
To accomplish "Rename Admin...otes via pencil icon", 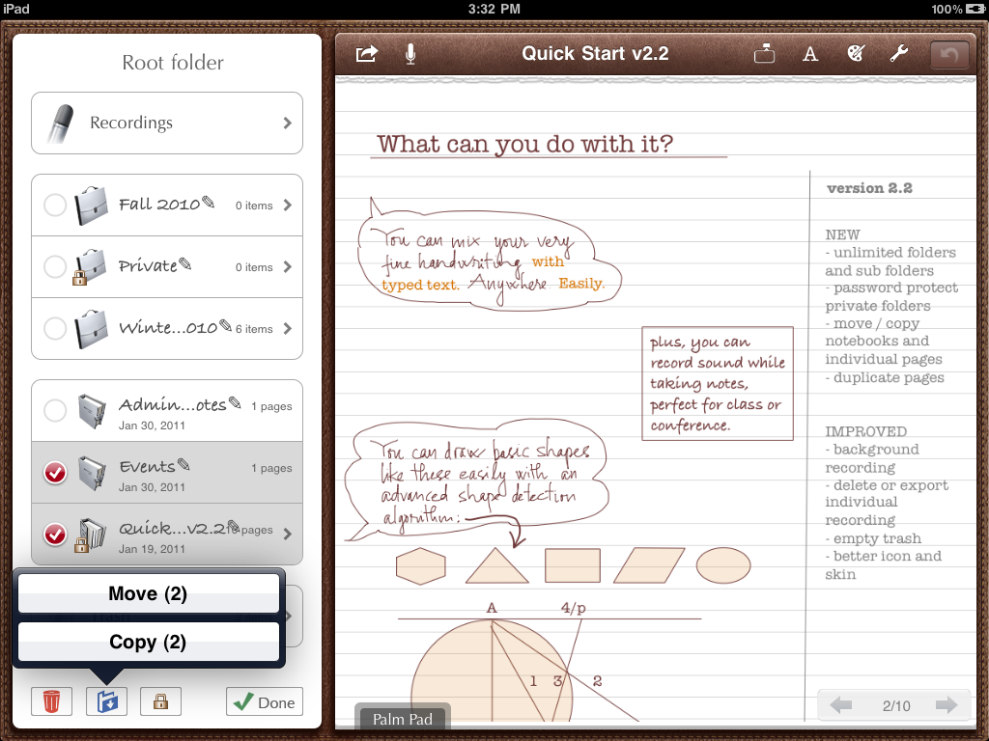I will (235, 402).
